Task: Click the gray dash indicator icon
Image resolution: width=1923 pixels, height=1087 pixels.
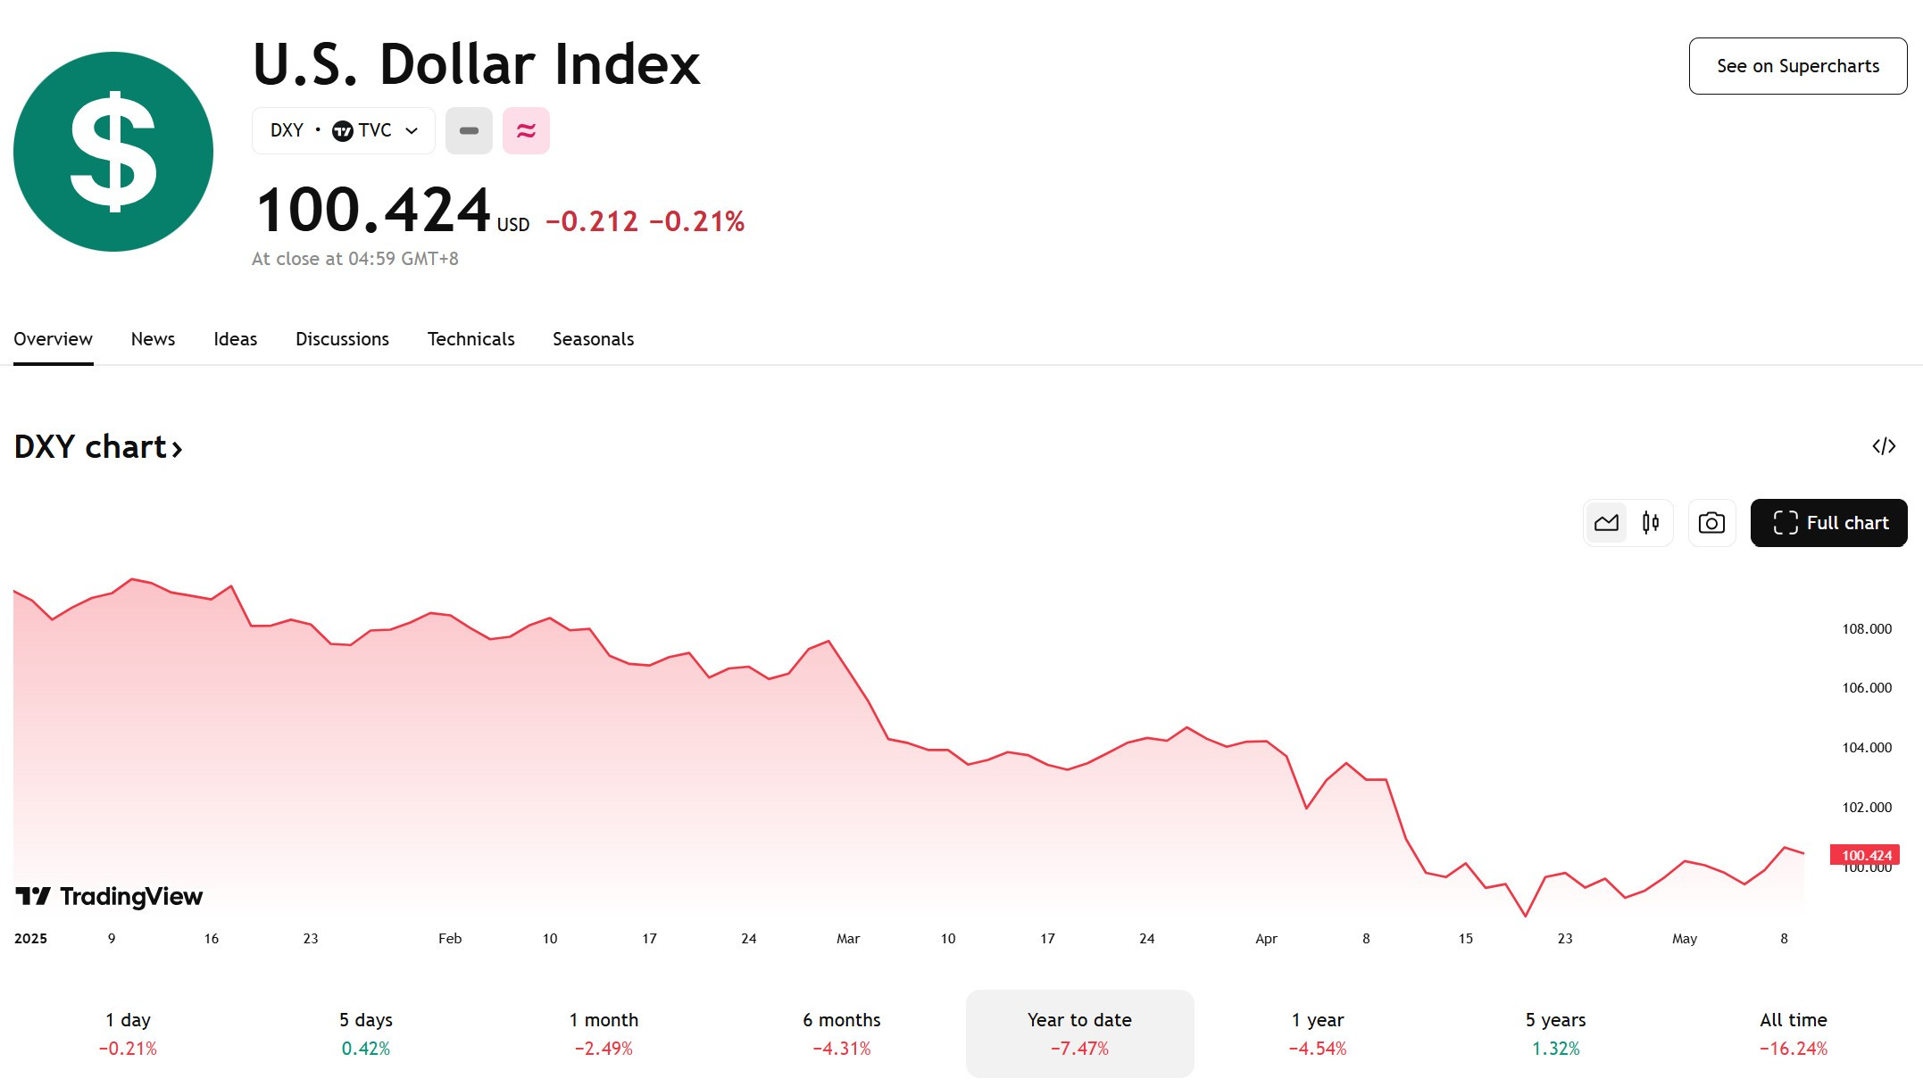Action: coord(469,130)
